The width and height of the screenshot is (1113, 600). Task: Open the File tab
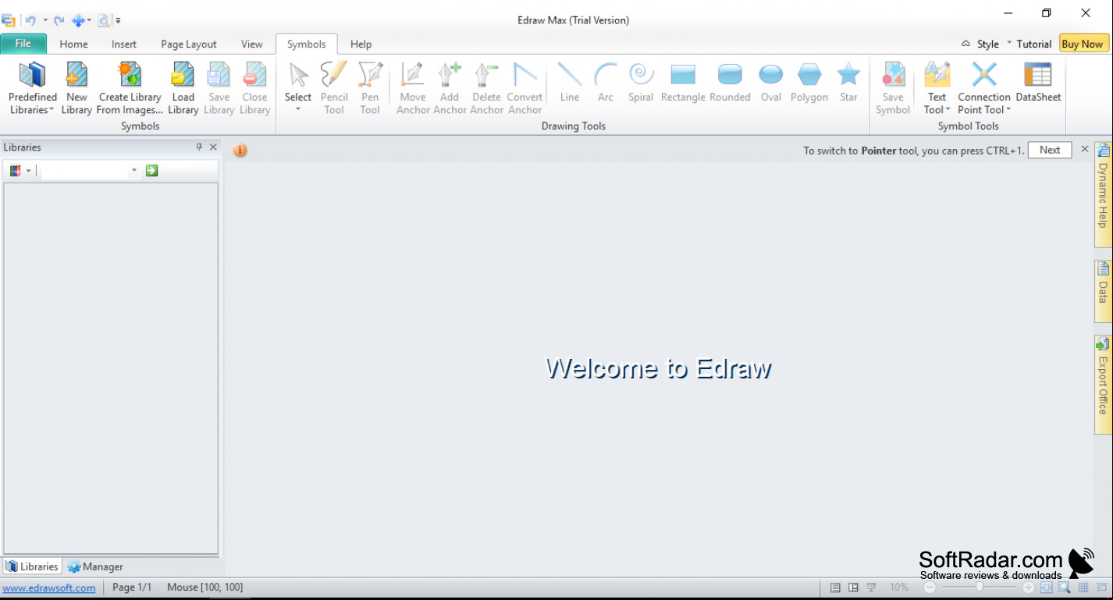pyautogui.click(x=23, y=44)
